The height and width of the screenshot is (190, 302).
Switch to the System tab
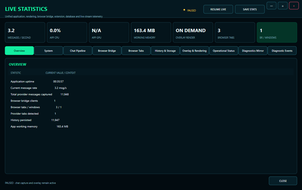(49, 51)
